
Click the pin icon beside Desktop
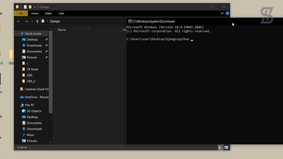(46, 39)
